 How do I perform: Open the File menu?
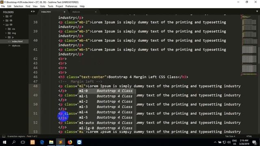(3, 6)
